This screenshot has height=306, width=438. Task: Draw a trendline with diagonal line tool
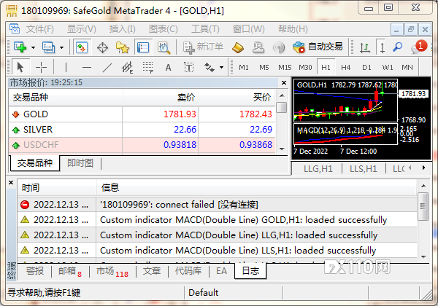(107, 68)
